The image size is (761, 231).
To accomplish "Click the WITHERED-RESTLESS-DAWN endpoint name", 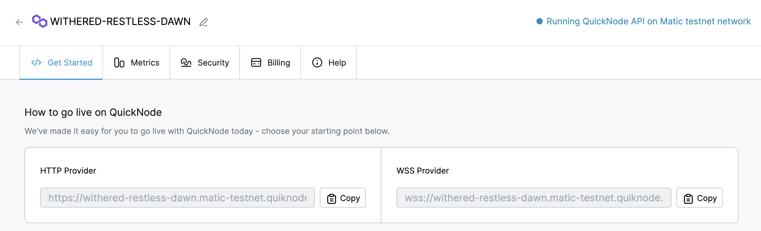I will [x=121, y=22].
